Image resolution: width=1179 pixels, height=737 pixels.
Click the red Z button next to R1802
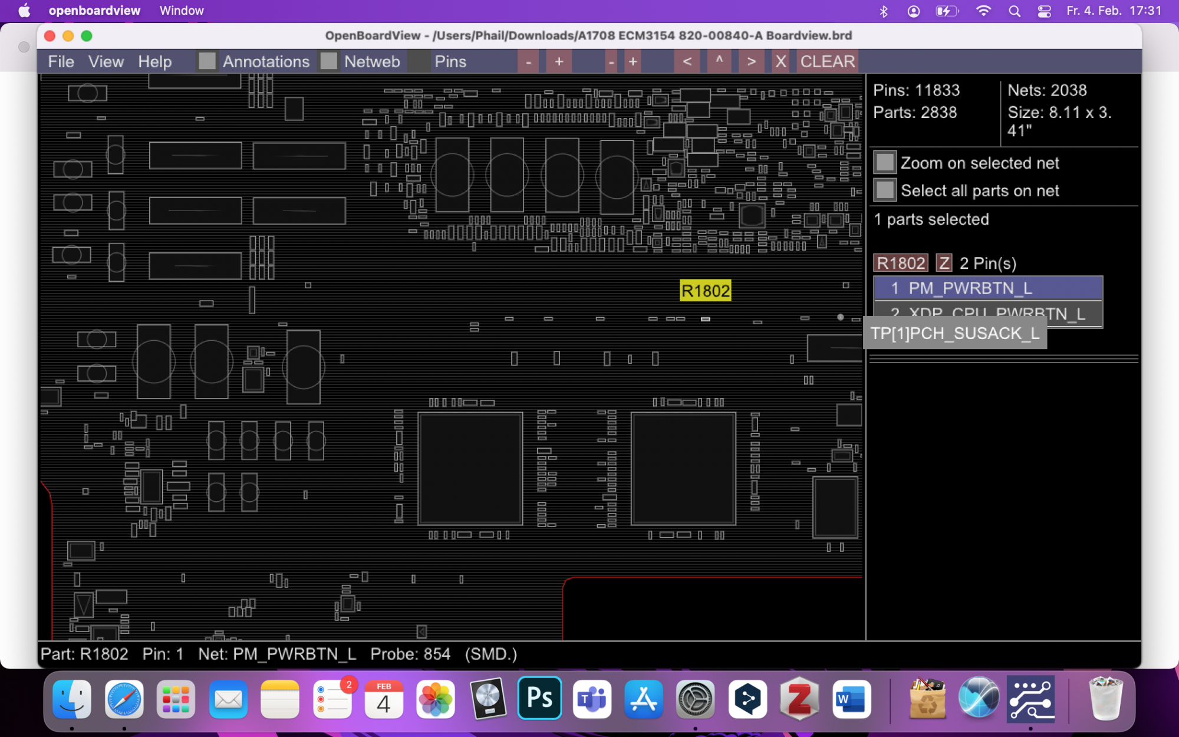[x=943, y=263]
